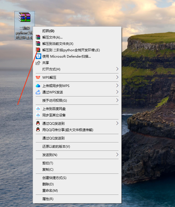The width and height of the screenshot is (175, 207).
Task: Select 通过QQ发送到 entry with penguin icon
Action: pos(77,123)
